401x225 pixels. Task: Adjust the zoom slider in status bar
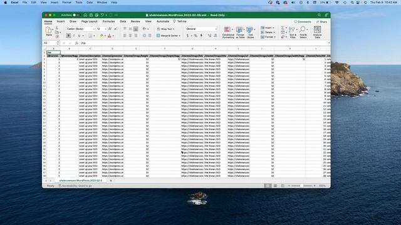(x=302, y=186)
